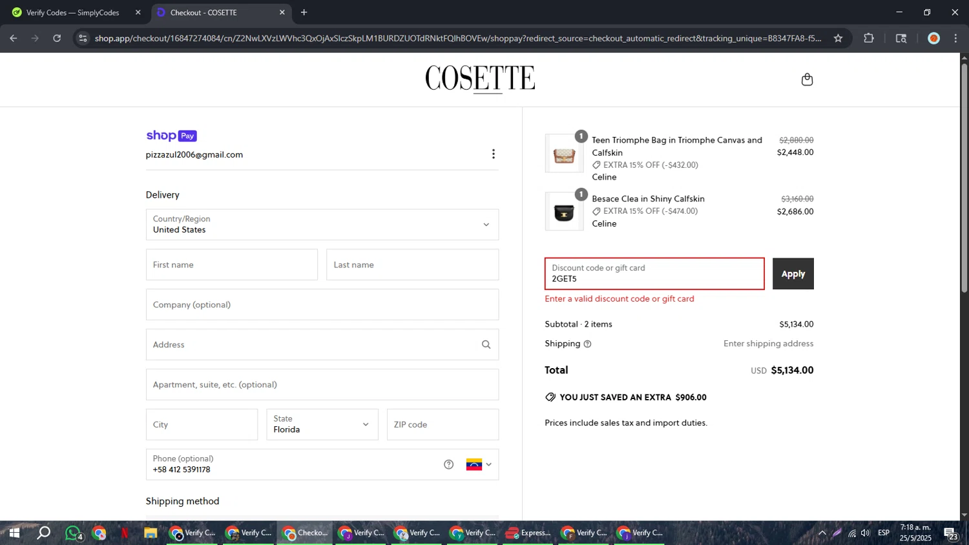969x545 pixels.
Task: Click the City field
Action: [202, 424]
